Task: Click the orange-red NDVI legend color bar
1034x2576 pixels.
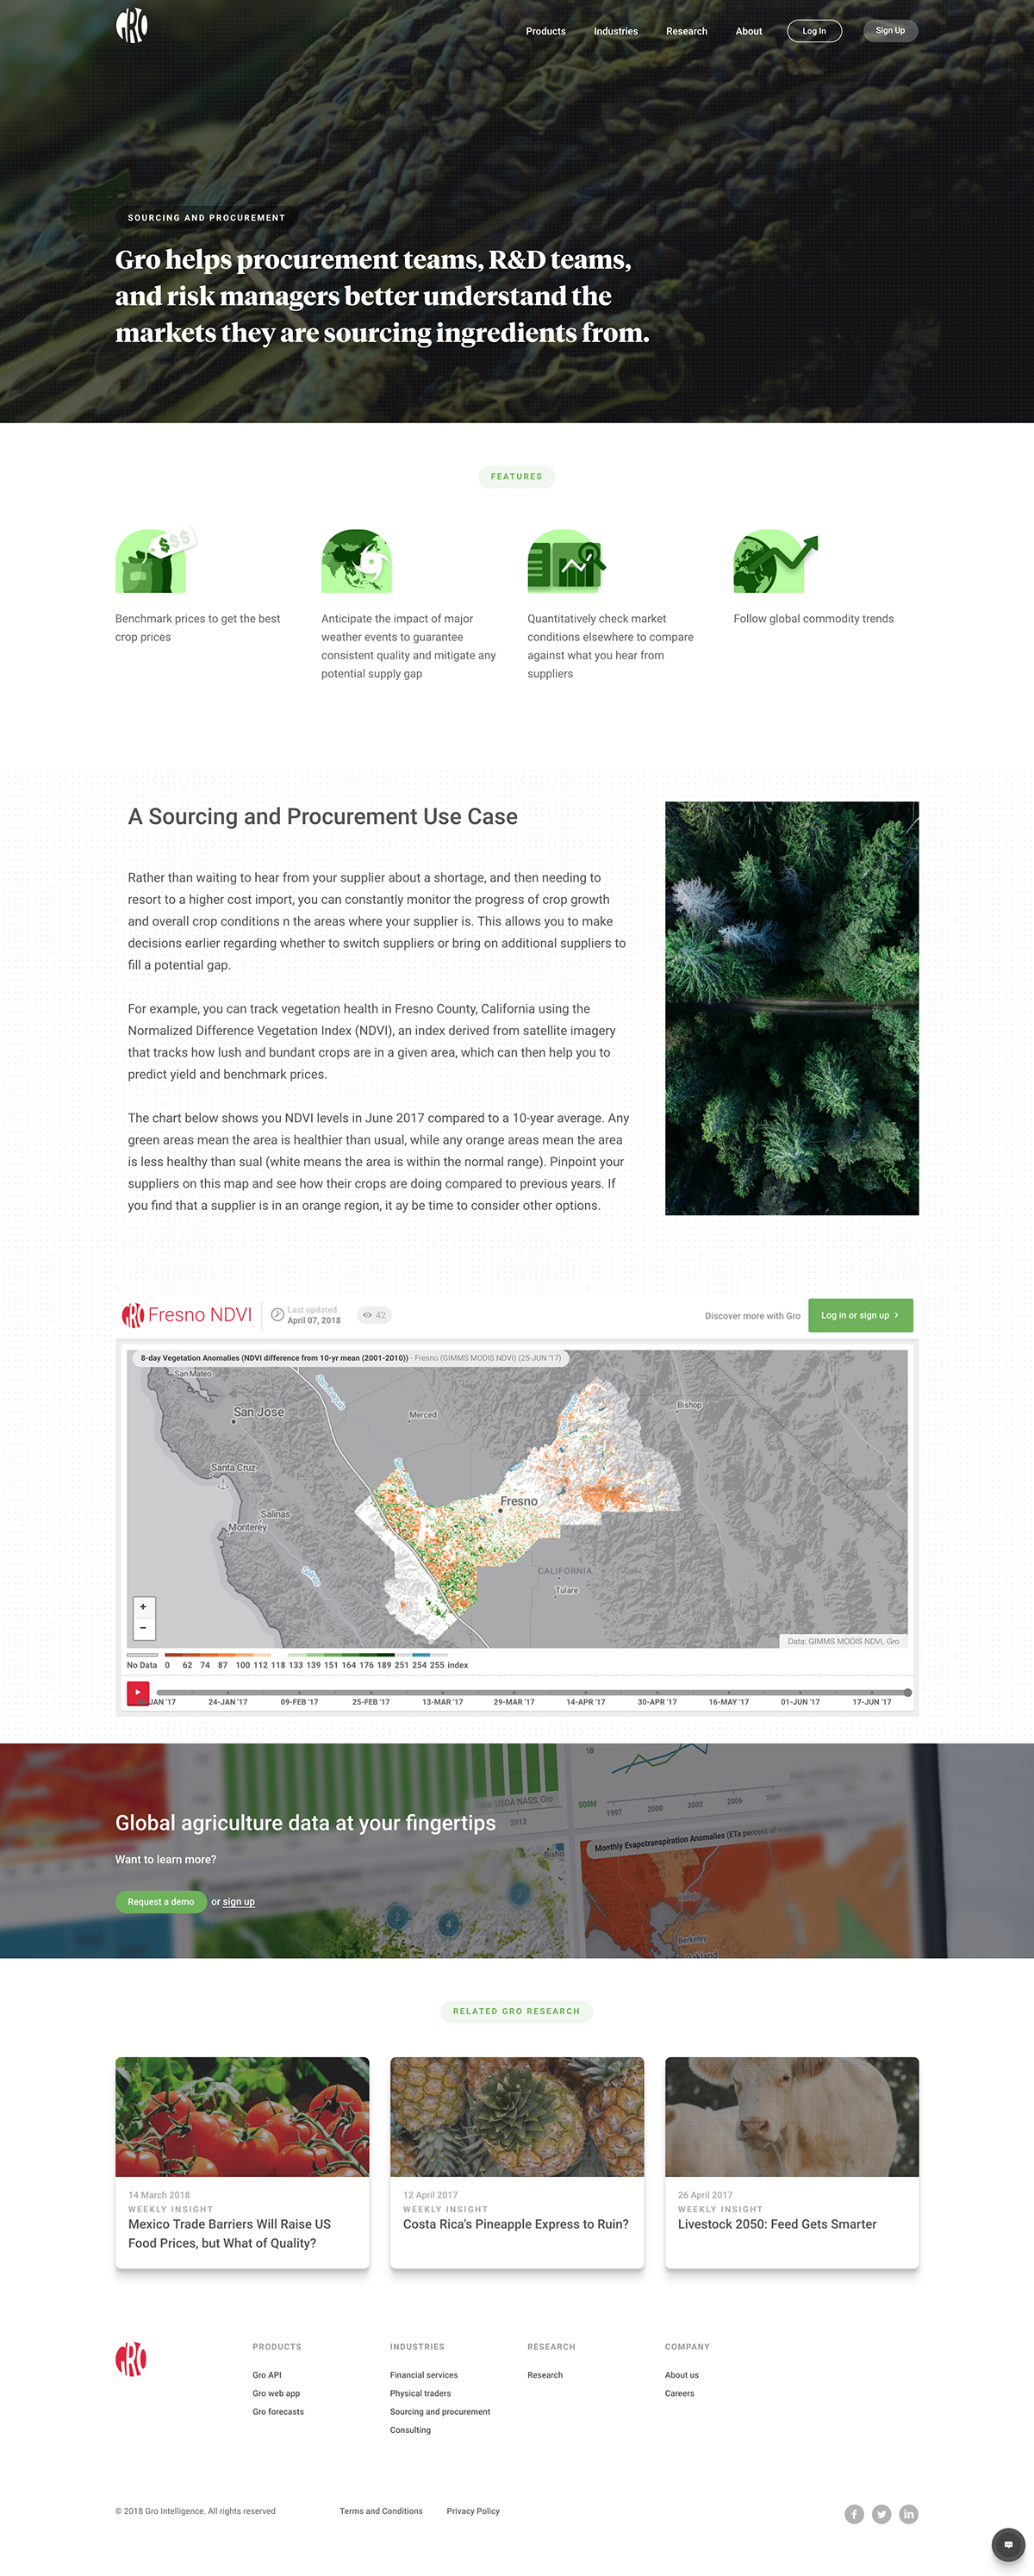Action: pos(218,1655)
